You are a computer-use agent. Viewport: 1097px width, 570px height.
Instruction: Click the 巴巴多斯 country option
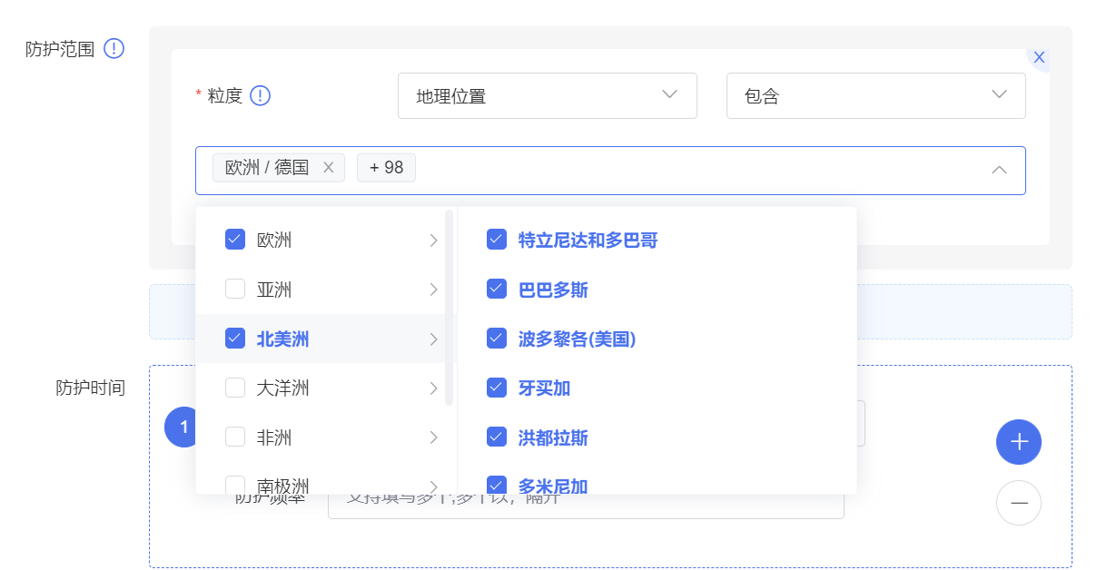tap(553, 290)
